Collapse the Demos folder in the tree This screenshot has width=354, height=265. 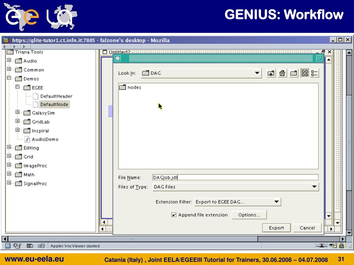[9, 78]
